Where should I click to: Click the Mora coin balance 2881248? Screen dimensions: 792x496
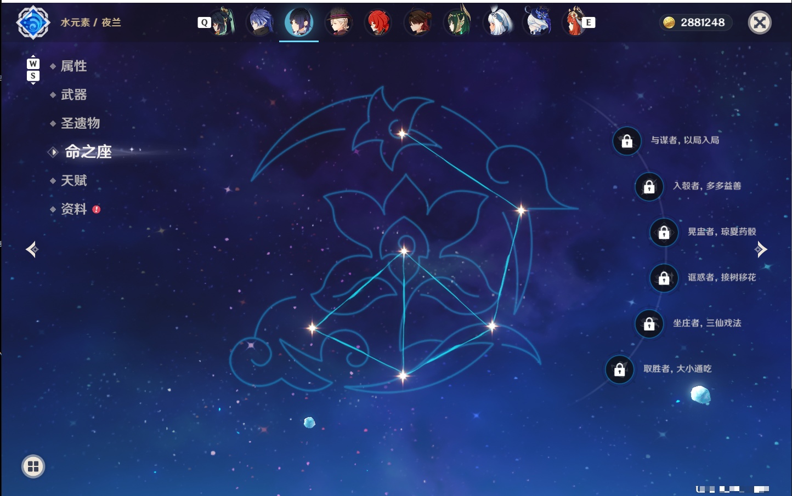(x=695, y=22)
